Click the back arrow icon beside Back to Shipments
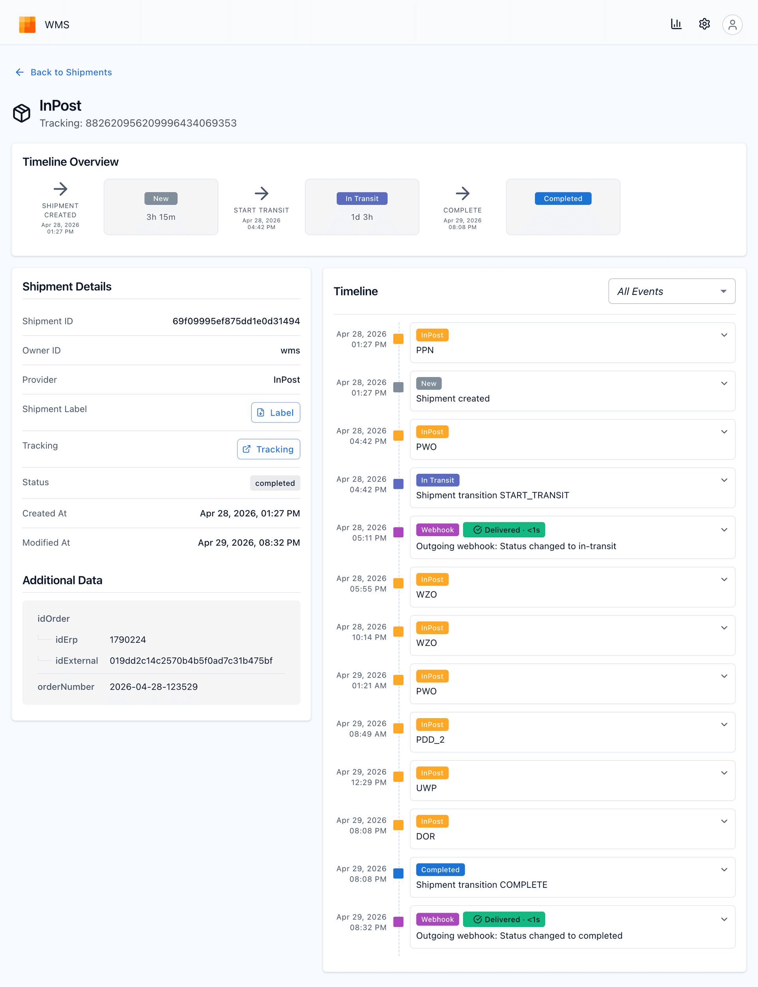 [19, 72]
